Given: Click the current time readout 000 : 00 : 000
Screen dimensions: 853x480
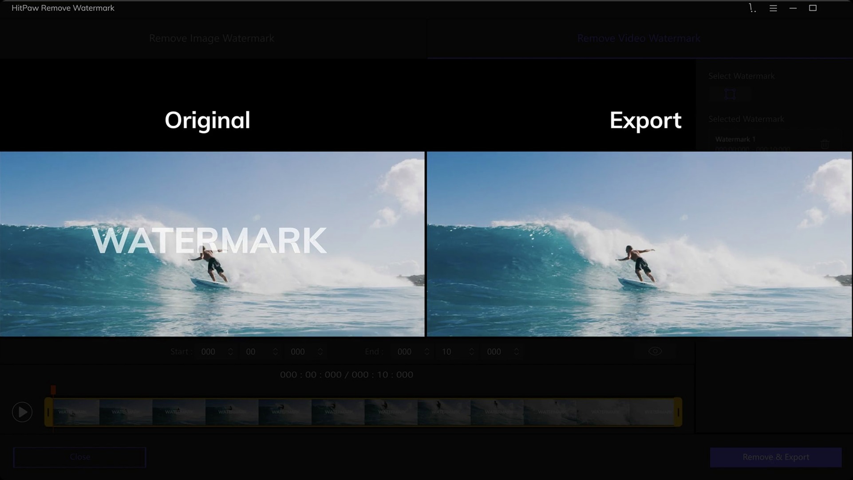Looking at the screenshot, I should [311, 375].
